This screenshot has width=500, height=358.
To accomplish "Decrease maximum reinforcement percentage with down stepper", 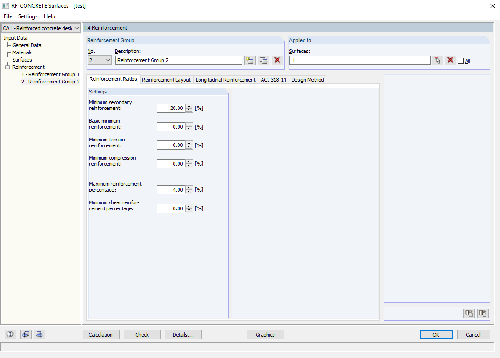I will 189,192.
